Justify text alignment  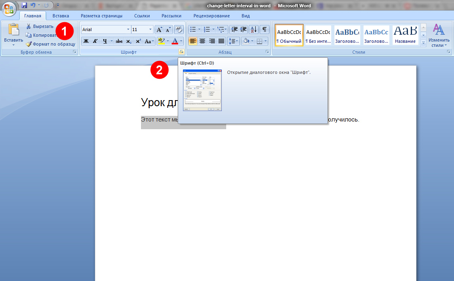point(221,41)
